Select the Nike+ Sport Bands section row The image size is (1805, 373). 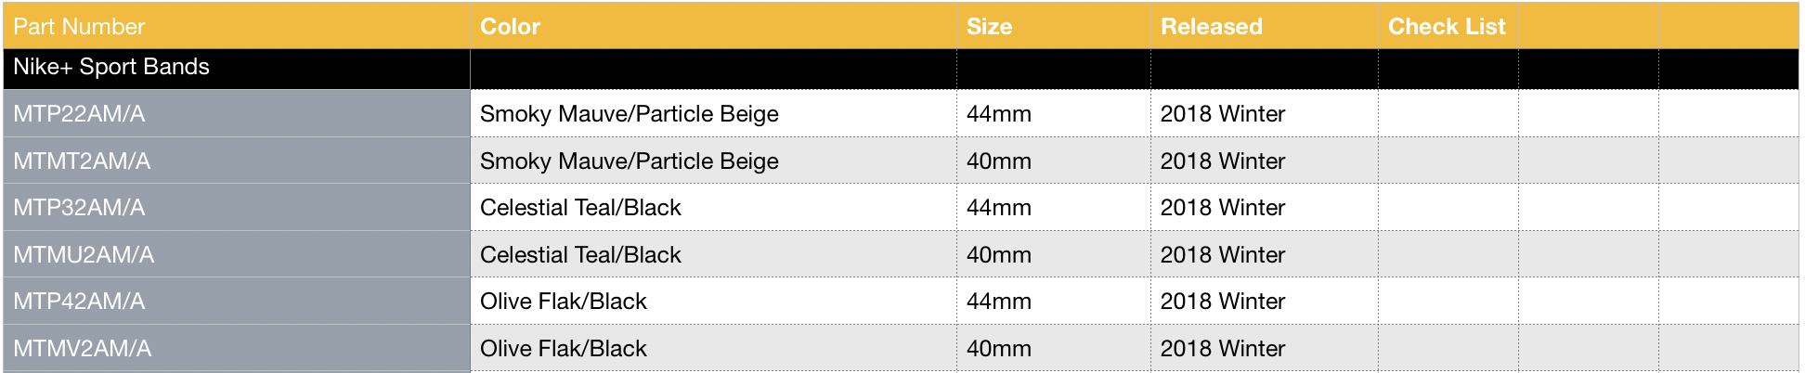[111, 68]
